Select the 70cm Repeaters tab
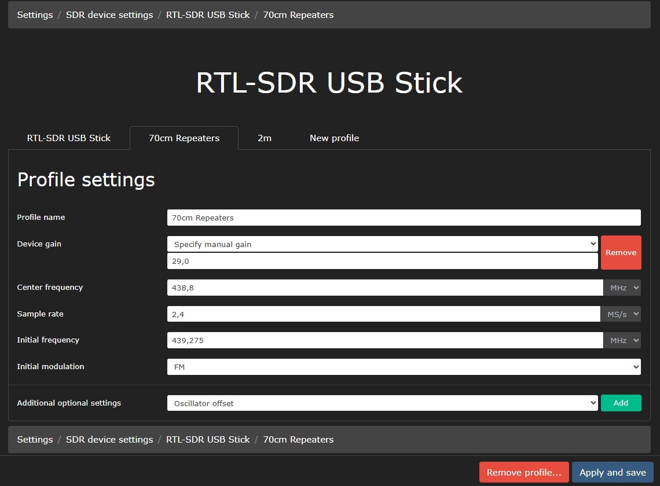Image resolution: width=660 pixels, height=486 pixels. click(184, 138)
